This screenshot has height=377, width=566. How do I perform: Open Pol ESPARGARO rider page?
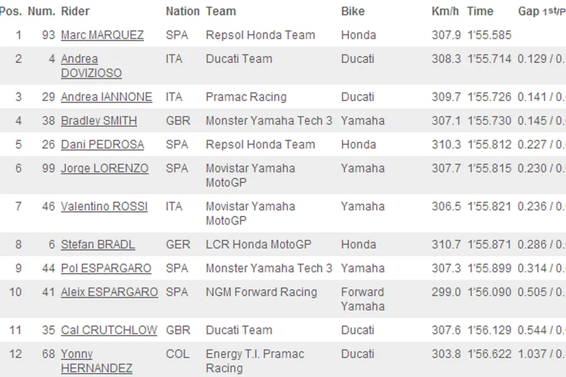click(106, 269)
